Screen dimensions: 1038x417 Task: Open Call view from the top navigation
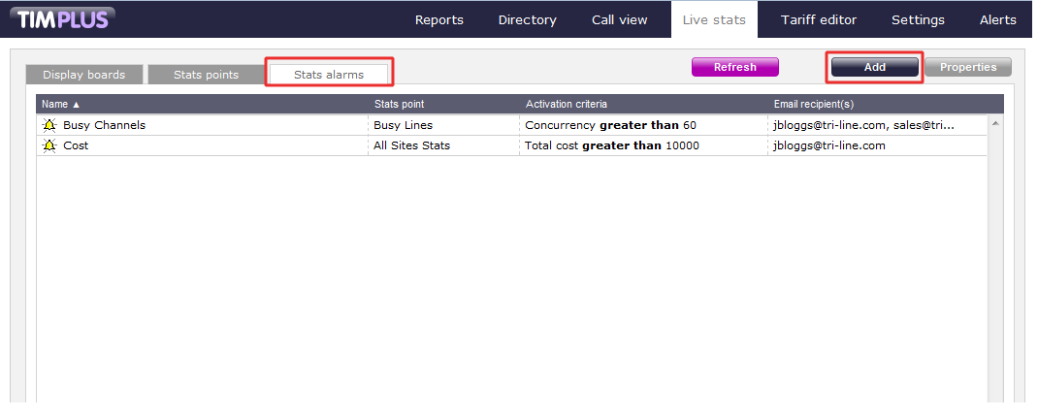[x=620, y=19]
